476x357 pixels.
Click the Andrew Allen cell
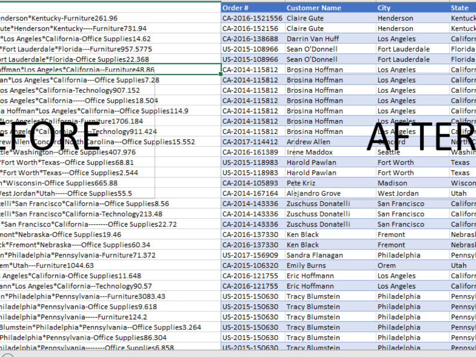coord(330,142)
